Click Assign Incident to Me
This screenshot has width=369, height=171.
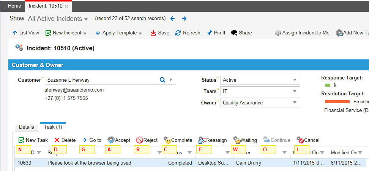(302, 33)
